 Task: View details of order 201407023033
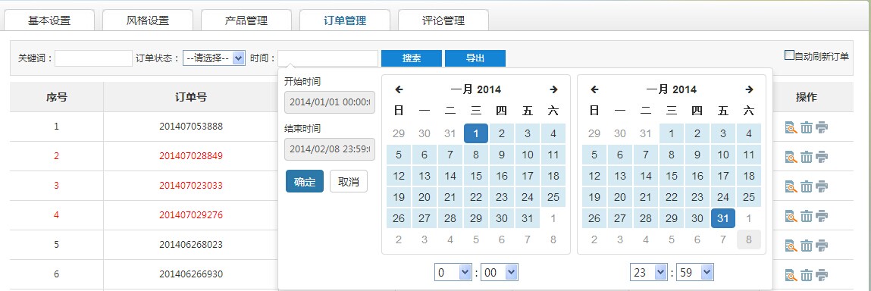click(791, 186)
